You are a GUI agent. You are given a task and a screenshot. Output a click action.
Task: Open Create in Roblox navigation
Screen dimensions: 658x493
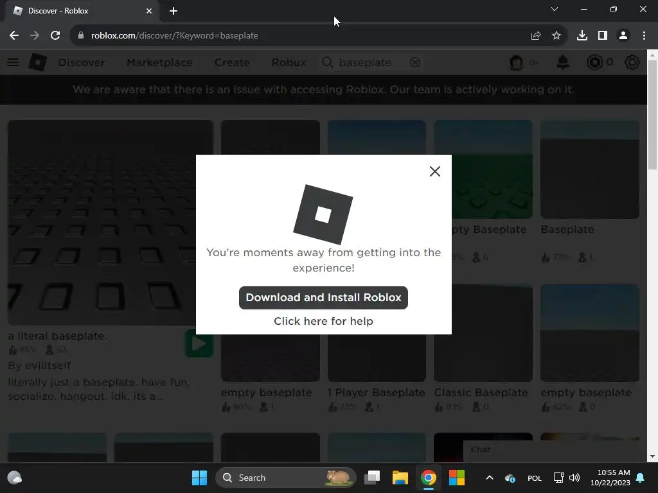(x=232, y=62)
